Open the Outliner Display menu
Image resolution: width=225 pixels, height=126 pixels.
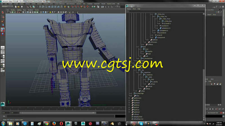click(x=129, y=9)
